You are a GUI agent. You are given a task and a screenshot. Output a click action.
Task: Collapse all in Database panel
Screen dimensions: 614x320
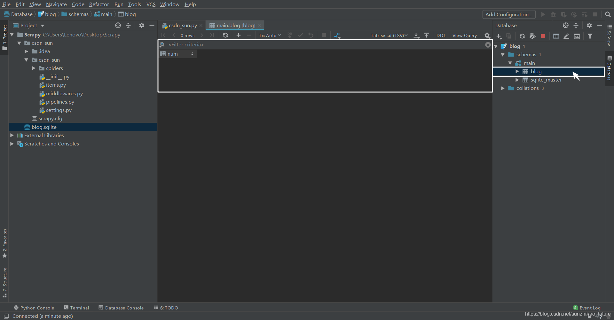[576, 25]
